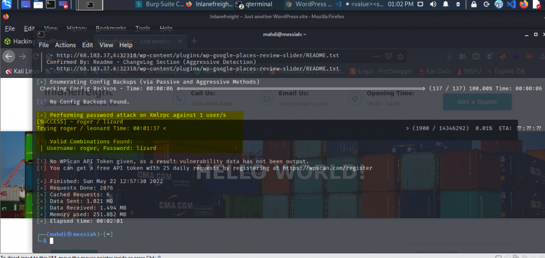Screen dimensions: 545x258
Task: Select the active terminal window button in panel
Action: [90, 5]
